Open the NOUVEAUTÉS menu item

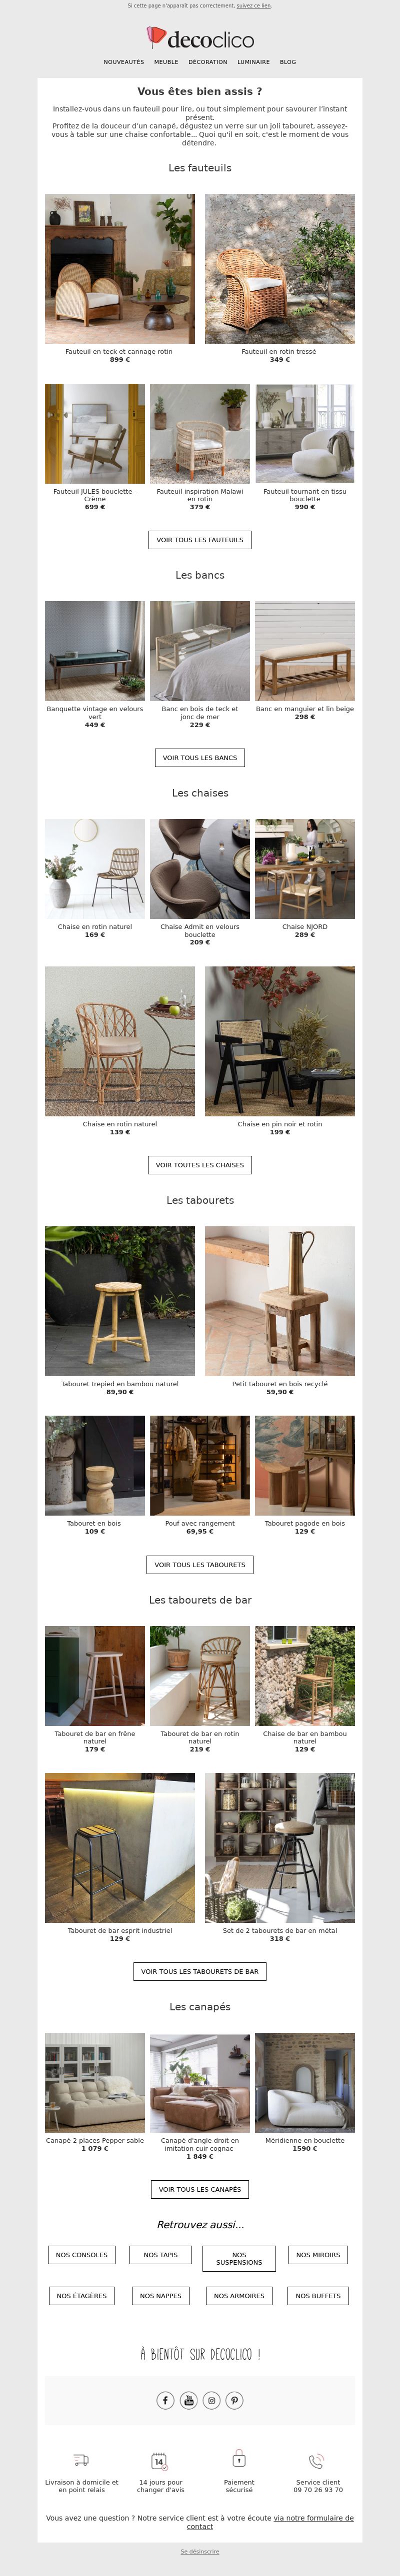124,62
